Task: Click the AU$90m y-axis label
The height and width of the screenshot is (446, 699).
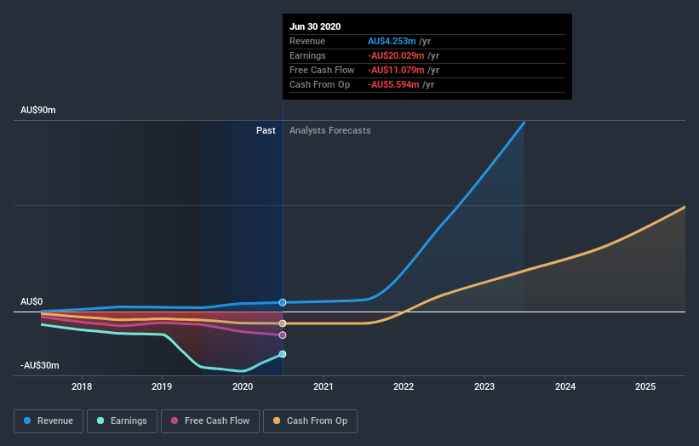Action: pos(38,110)
